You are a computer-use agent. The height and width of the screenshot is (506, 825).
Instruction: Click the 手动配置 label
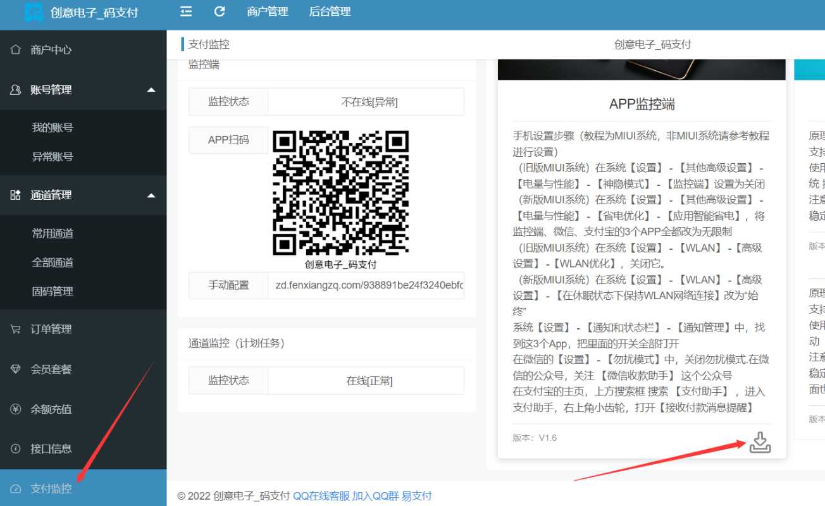228,285
